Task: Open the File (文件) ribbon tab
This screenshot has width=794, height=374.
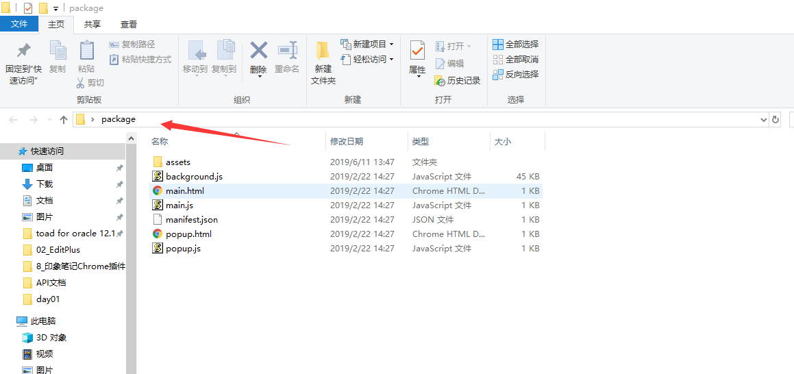Action: click(19, 24)
